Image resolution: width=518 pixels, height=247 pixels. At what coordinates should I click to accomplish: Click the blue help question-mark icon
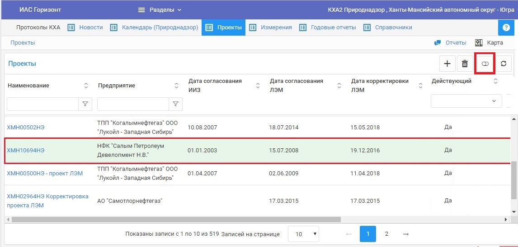(506, 27)
